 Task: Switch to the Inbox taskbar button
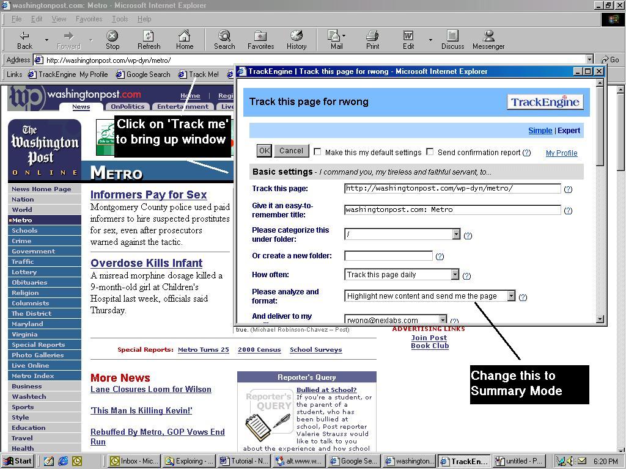(134, 461)
